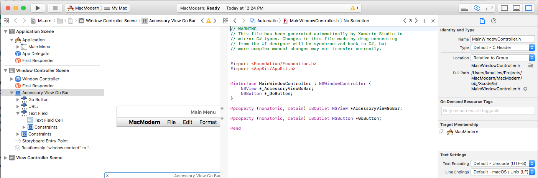Run the MacModern project
538x178 pixels.
38,8
